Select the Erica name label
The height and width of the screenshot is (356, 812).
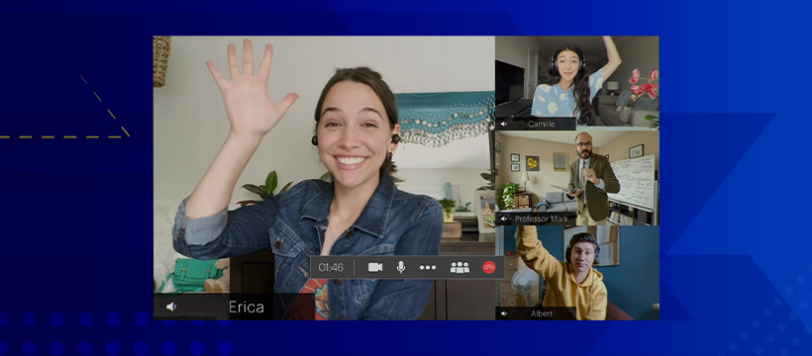coord(247,307)
